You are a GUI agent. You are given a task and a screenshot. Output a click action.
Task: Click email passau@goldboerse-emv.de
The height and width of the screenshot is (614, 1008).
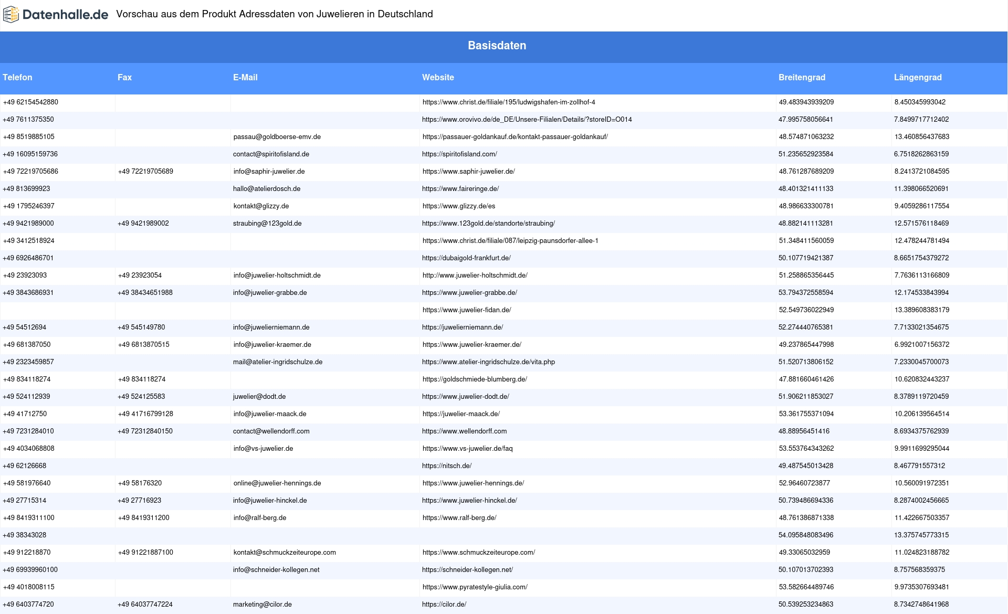click(277, 137)
